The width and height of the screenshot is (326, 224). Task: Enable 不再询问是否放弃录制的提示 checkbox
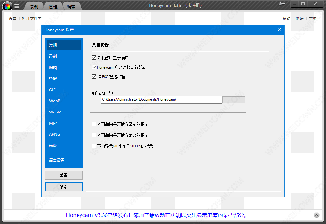coord(94,124)
